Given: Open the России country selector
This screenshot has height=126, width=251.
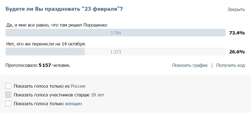Looking at the screenshot, I should [78, 86].
